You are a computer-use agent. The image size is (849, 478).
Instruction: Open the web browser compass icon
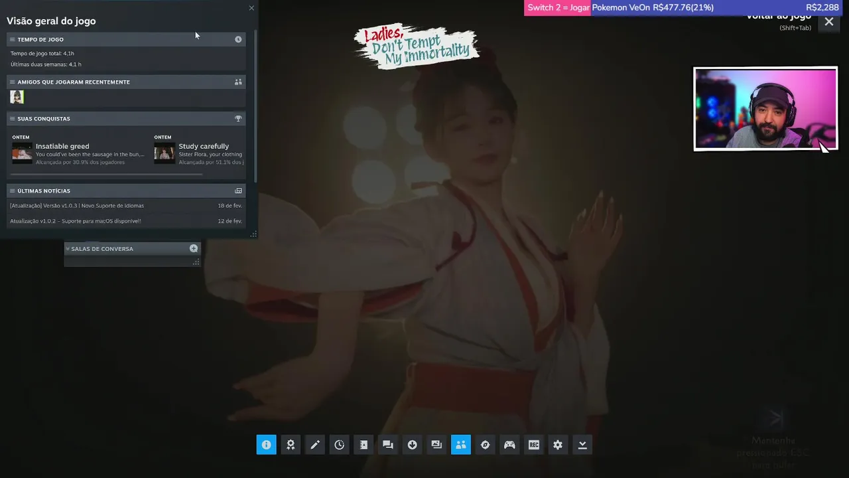485,445
